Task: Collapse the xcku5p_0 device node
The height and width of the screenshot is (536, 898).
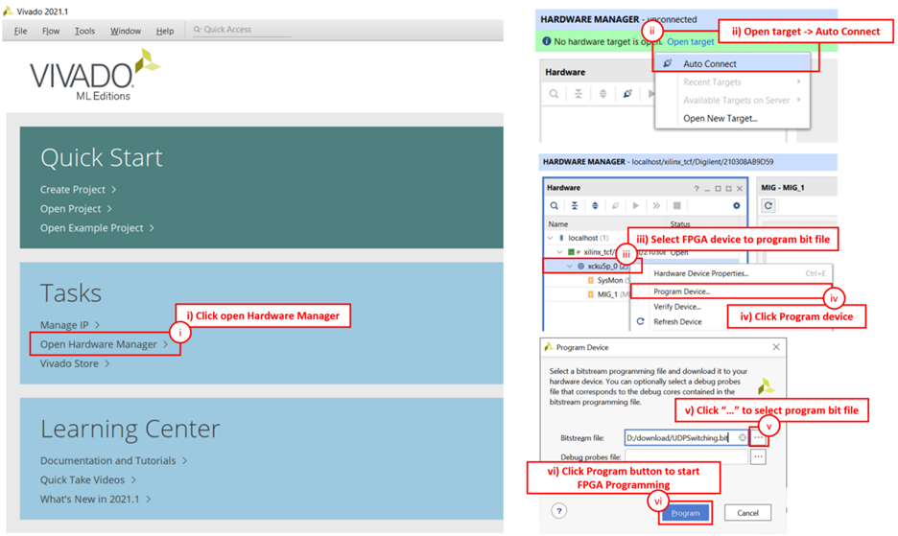Action: point(569,267)
